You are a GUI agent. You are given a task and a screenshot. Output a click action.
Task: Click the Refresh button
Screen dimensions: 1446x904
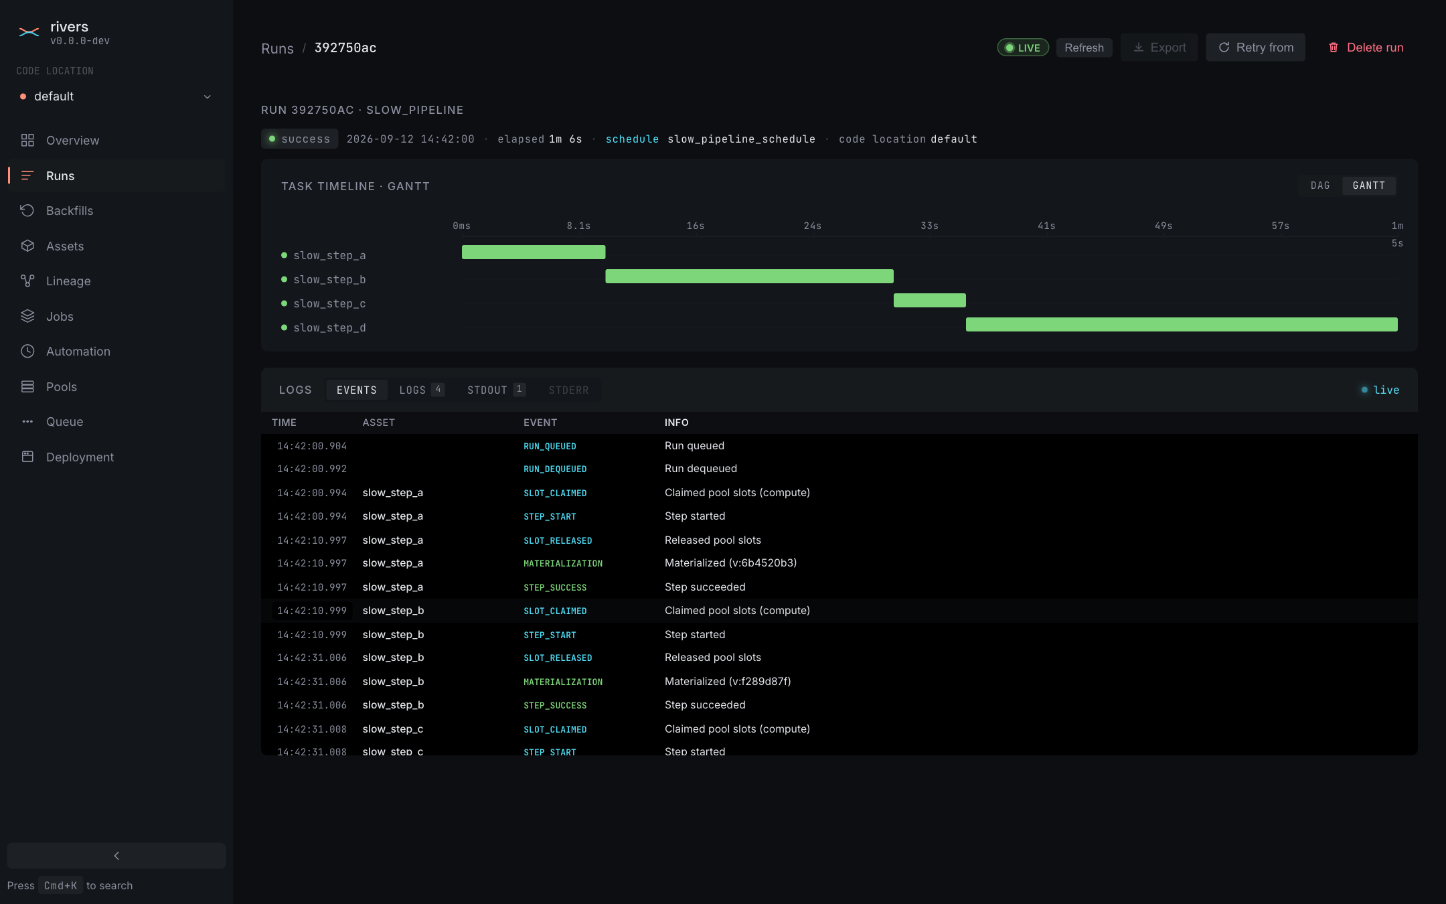tap(1084, 48)
